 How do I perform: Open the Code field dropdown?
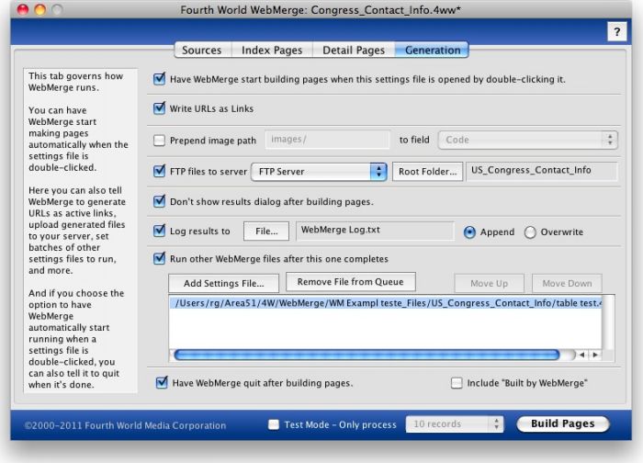pyautogui.click(x=528, y=140)
